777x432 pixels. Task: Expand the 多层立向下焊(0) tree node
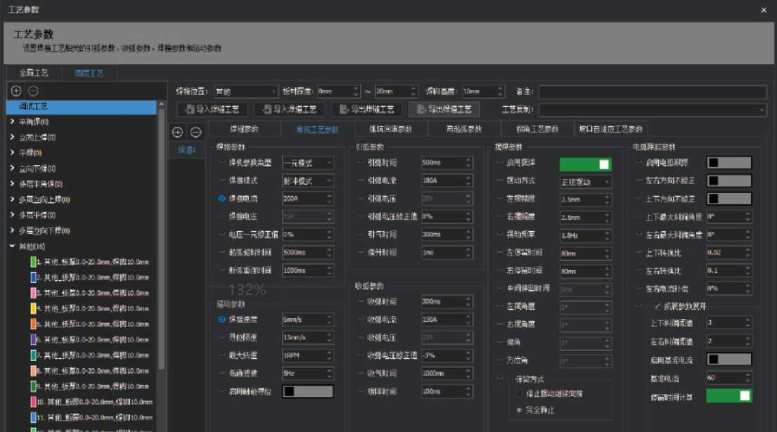coord(12,230)
